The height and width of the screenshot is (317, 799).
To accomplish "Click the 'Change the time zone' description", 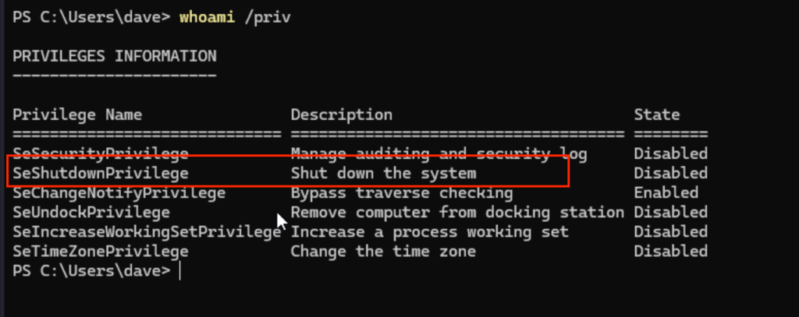I will [x=383, y=251].
